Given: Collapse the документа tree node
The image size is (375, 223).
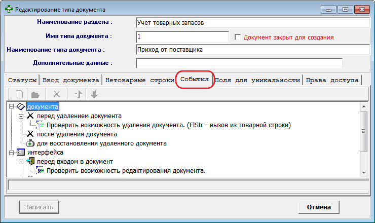Looking at the screenshot, I should (11, 106).
